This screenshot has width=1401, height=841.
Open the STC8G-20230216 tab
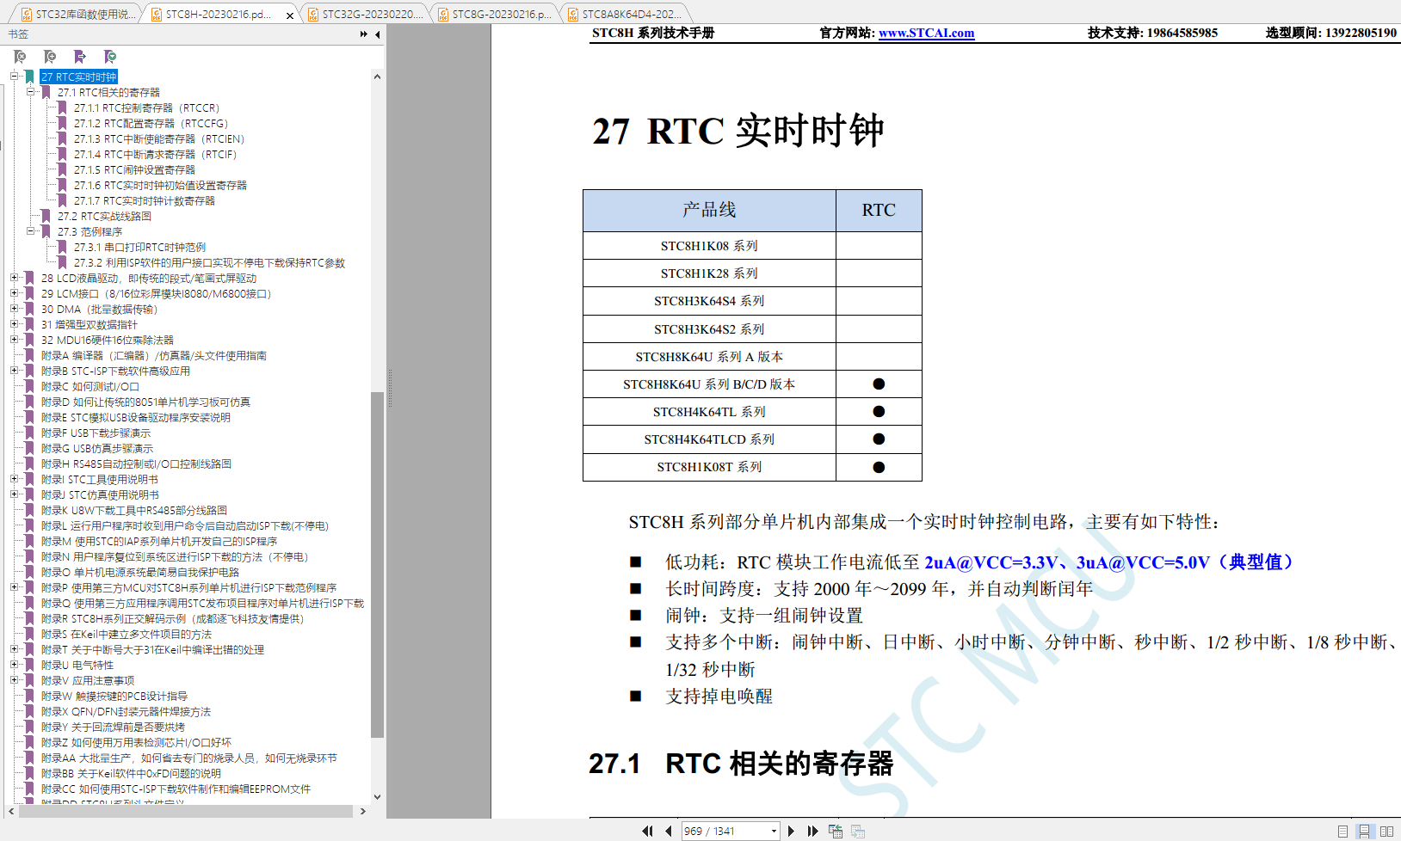[494, 14]
